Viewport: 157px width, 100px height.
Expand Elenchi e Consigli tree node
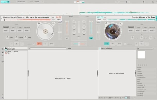click(5, 51)
